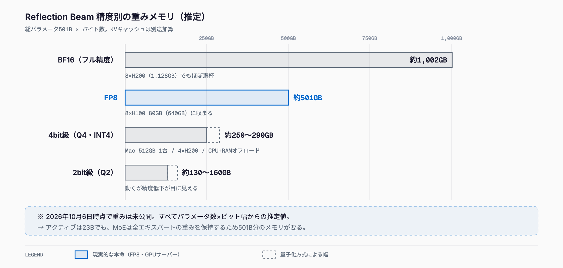This screenshot has height=268, width=563.
Task: Select the gray BF16 bar
Action: 289,60
